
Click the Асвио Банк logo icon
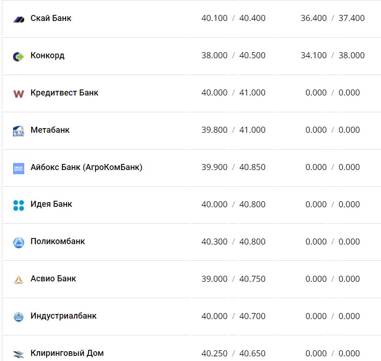[19, 279]
